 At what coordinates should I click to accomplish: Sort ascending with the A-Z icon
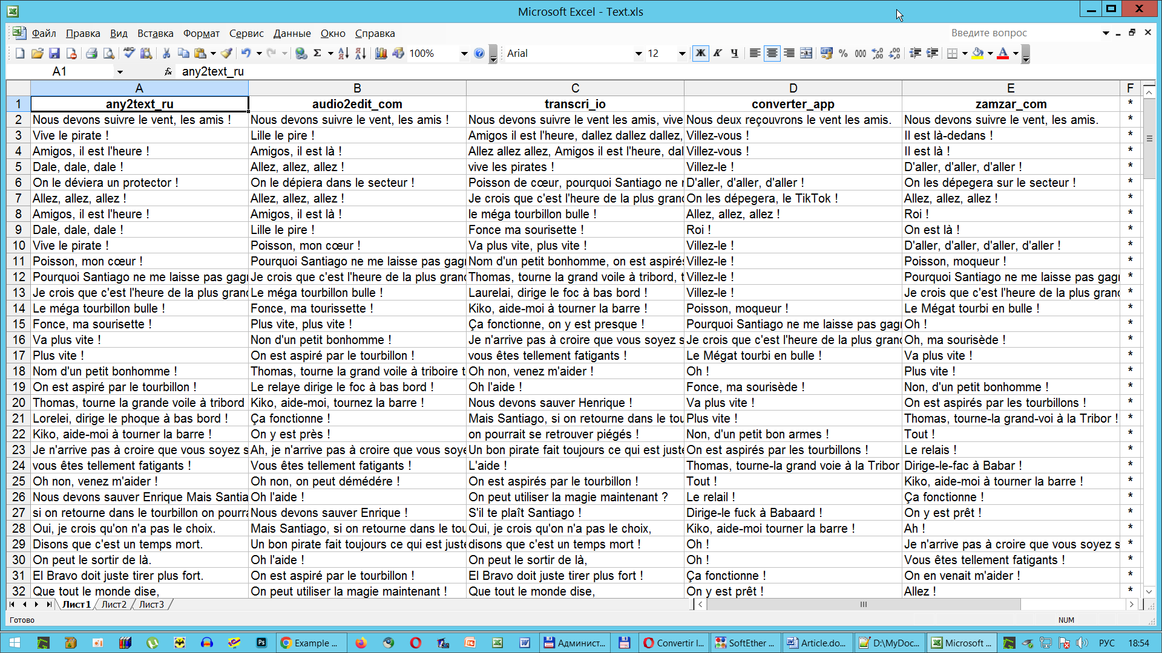[343, 53]
